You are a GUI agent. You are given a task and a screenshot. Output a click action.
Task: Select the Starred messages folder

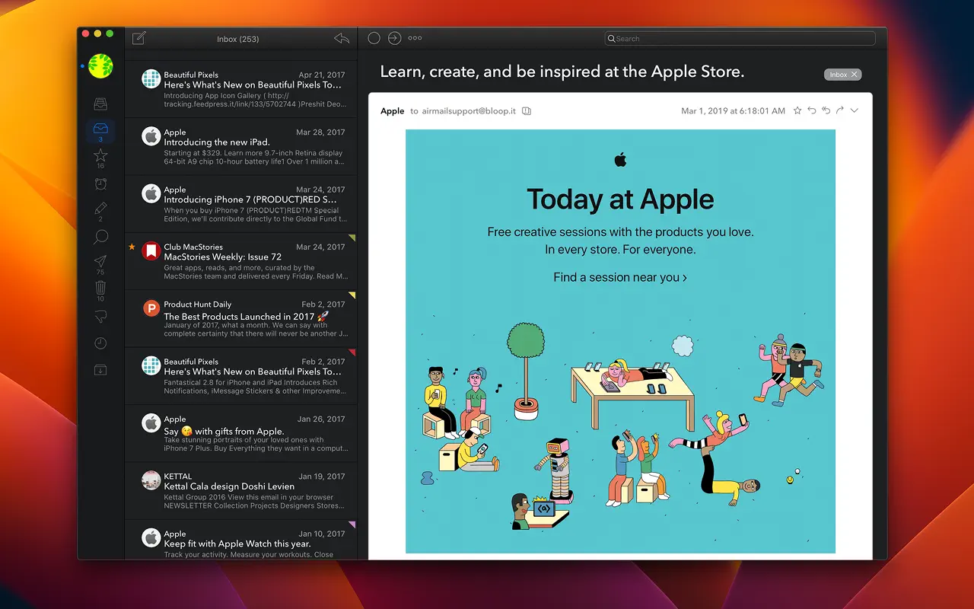(100, 155)
